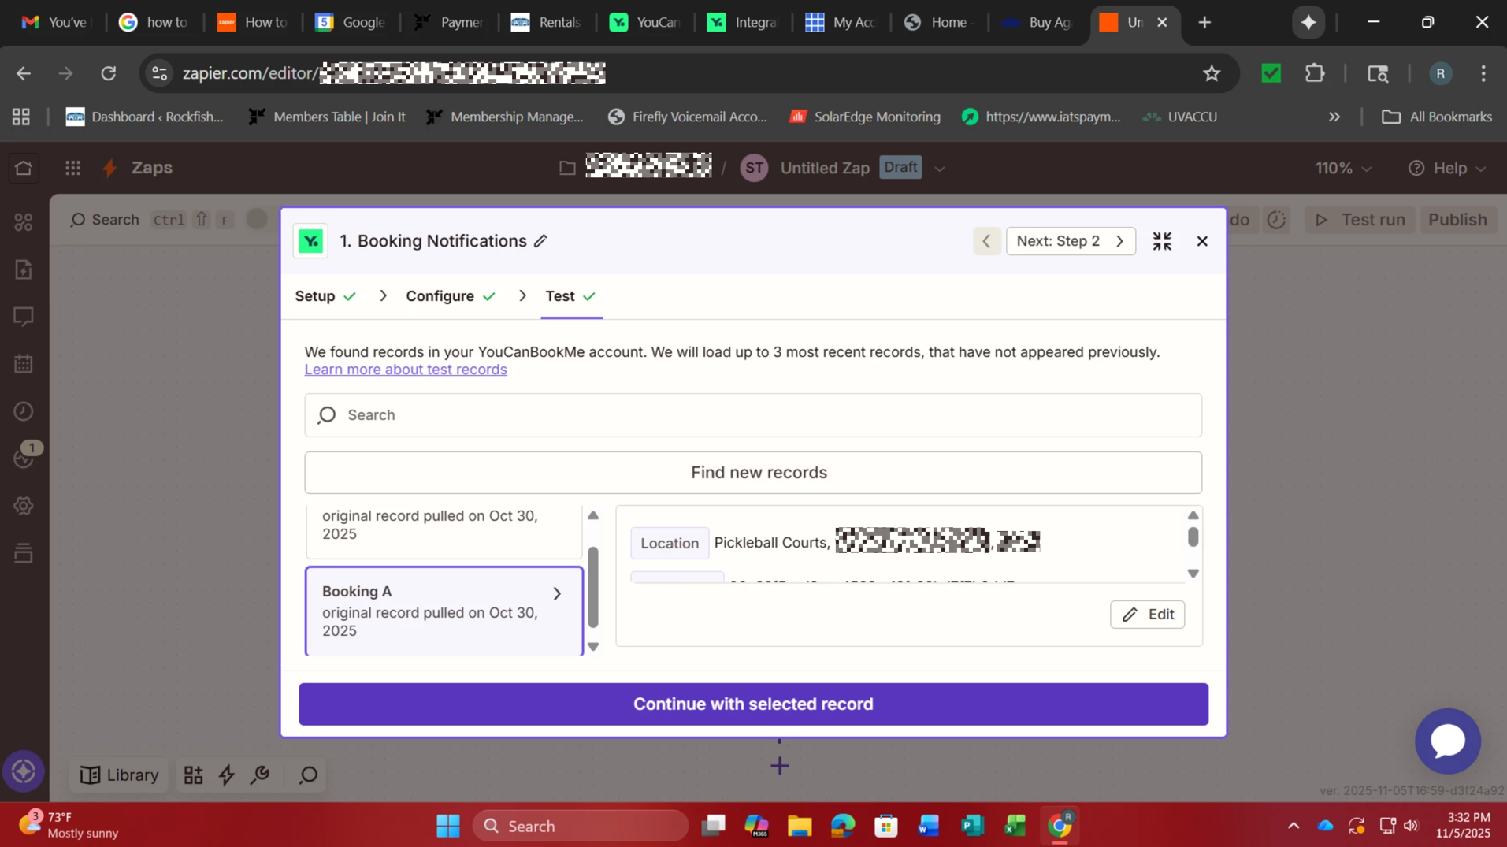Open the 110% zoom level dropdown
The image size is (1507, 847).
pyautogui.click(x=1343, y=167)
